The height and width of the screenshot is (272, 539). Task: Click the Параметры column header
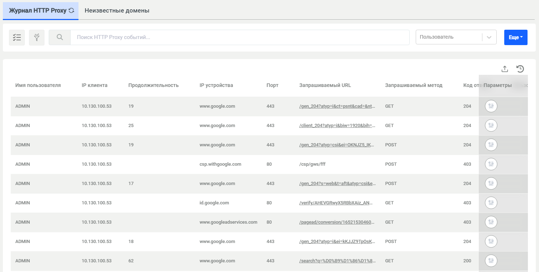tap(497, 85)
